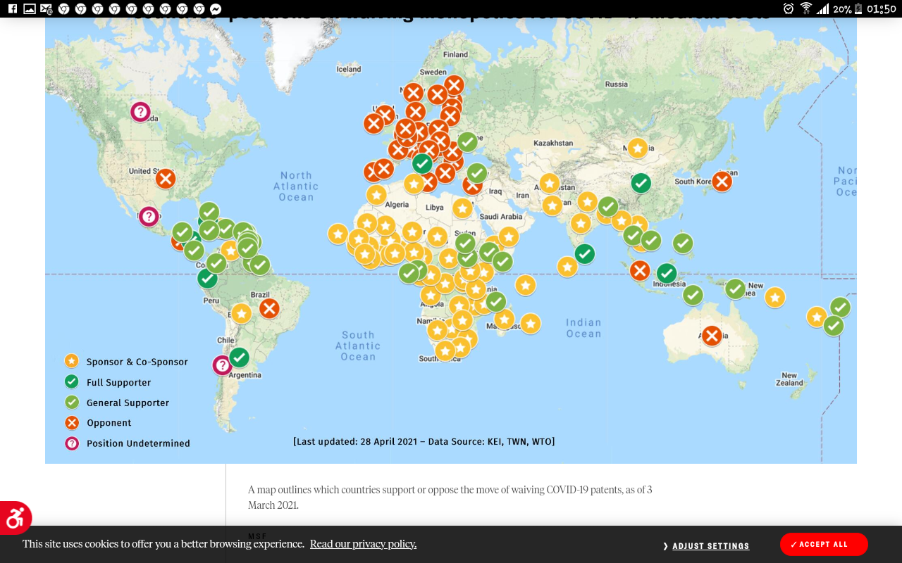
Task: Click the Mongolia sponsor star marker
Action: [x=637, y=148]
